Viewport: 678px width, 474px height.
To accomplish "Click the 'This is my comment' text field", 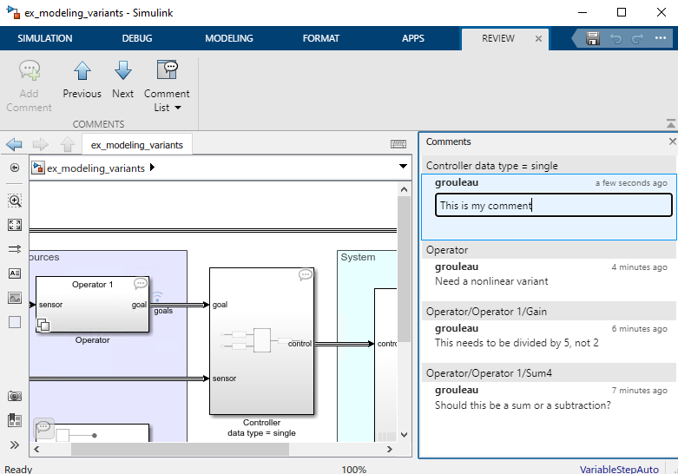I will coord(553,206).
